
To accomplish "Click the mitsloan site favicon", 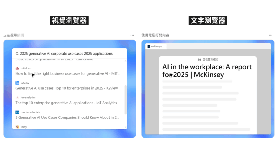I will point(17,68).
